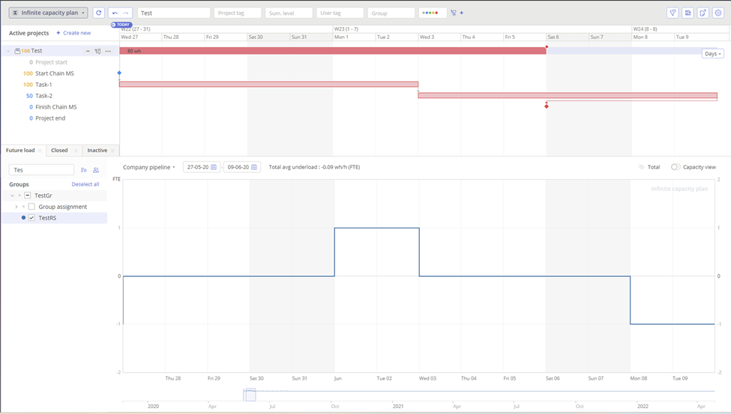Open the three-dots menu on Test project row
This screenshot has height=414, width=731.
tap(108, 51)
